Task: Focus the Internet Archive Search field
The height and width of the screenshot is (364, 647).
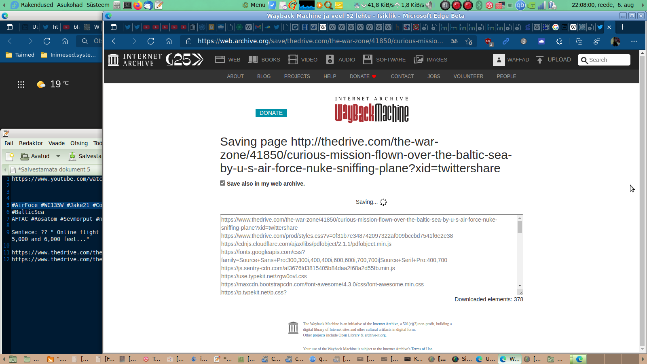Action: (604, 60)
